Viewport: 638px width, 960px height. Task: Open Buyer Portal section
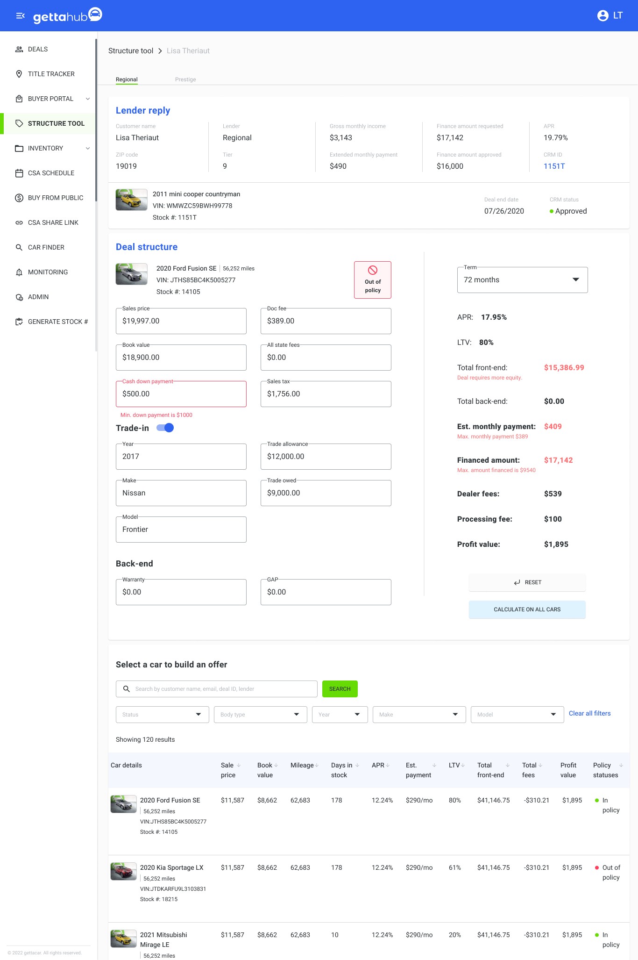50,99
